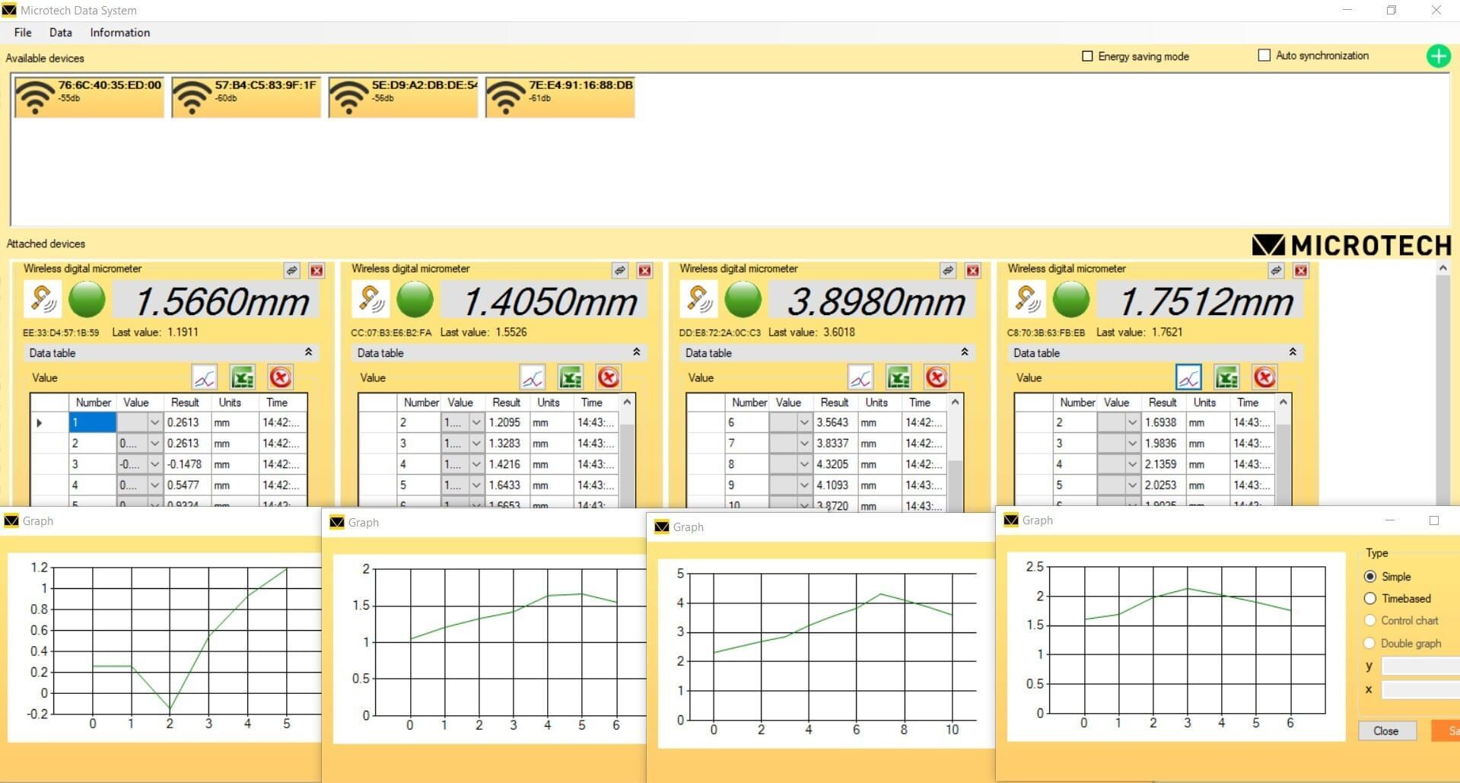Screen dimensions: 1460x783
Task: Select Double graph type
Action: point(1370,644)
